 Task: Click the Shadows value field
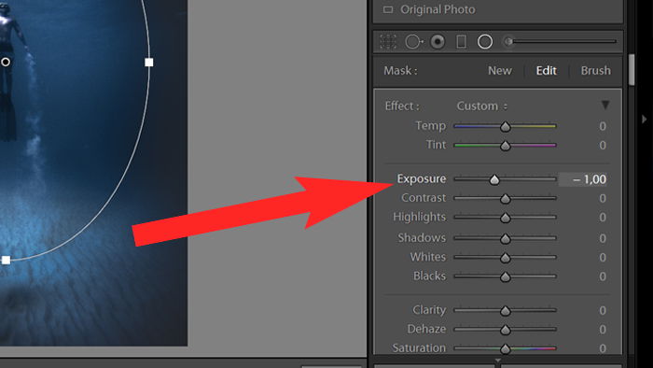[x=603, y=238]
